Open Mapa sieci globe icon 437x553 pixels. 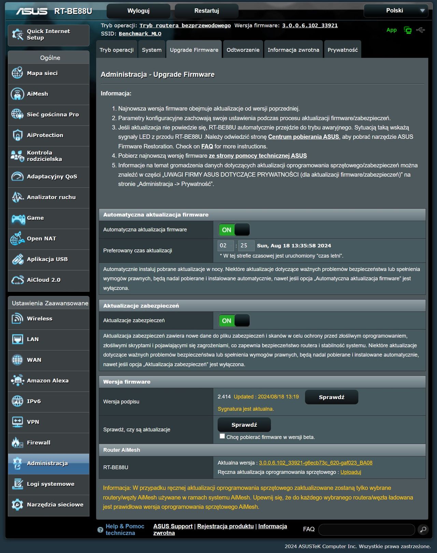tap(17, 73)
